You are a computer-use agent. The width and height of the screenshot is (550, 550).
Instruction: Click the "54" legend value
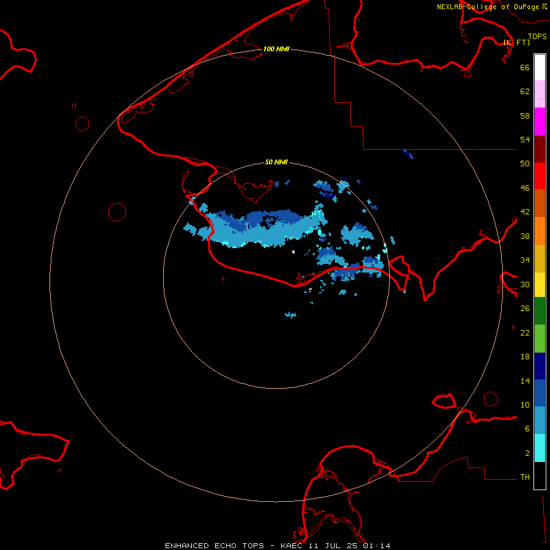pos(525,139)
